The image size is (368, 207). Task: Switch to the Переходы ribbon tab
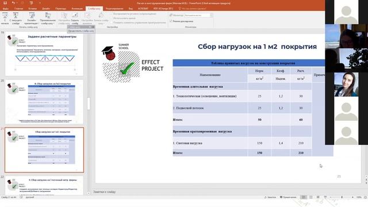pyautogui.click(x=60, y=9)
